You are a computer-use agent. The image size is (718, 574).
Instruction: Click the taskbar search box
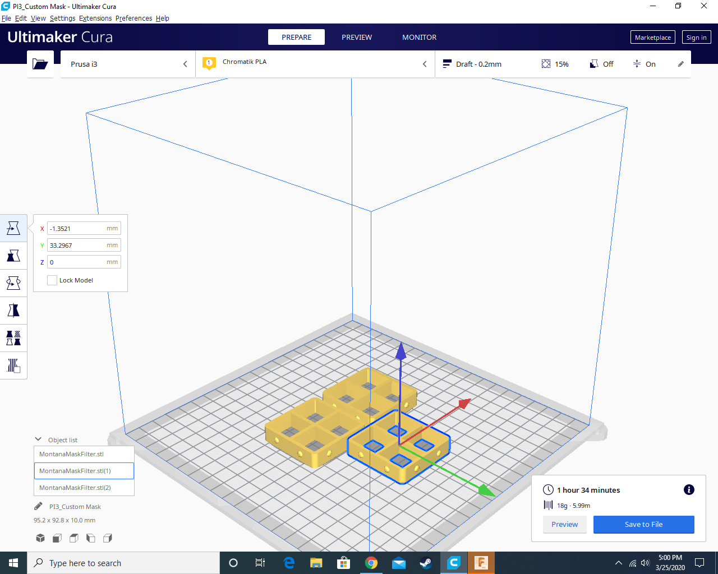point(123,563)
